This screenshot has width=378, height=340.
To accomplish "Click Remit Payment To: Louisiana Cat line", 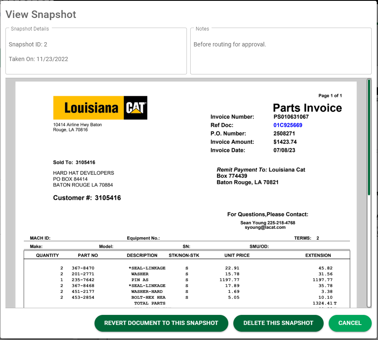I will tap(261, 170).
